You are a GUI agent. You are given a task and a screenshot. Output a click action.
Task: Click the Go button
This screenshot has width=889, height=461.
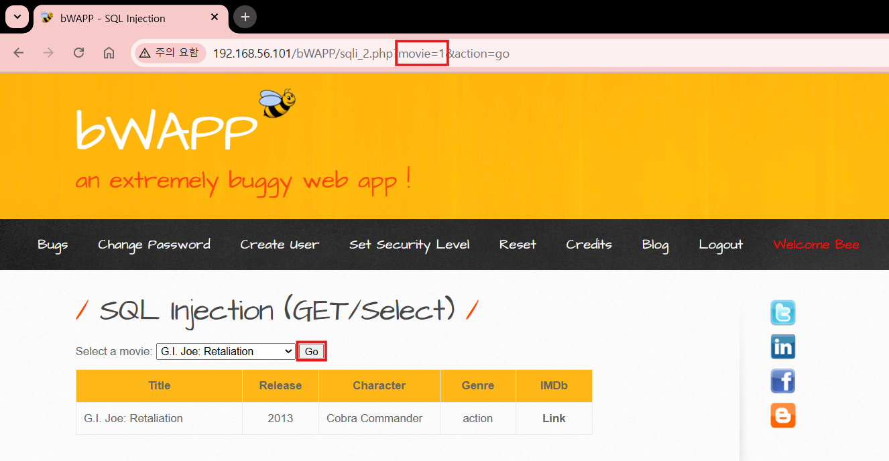click(311, 351)
